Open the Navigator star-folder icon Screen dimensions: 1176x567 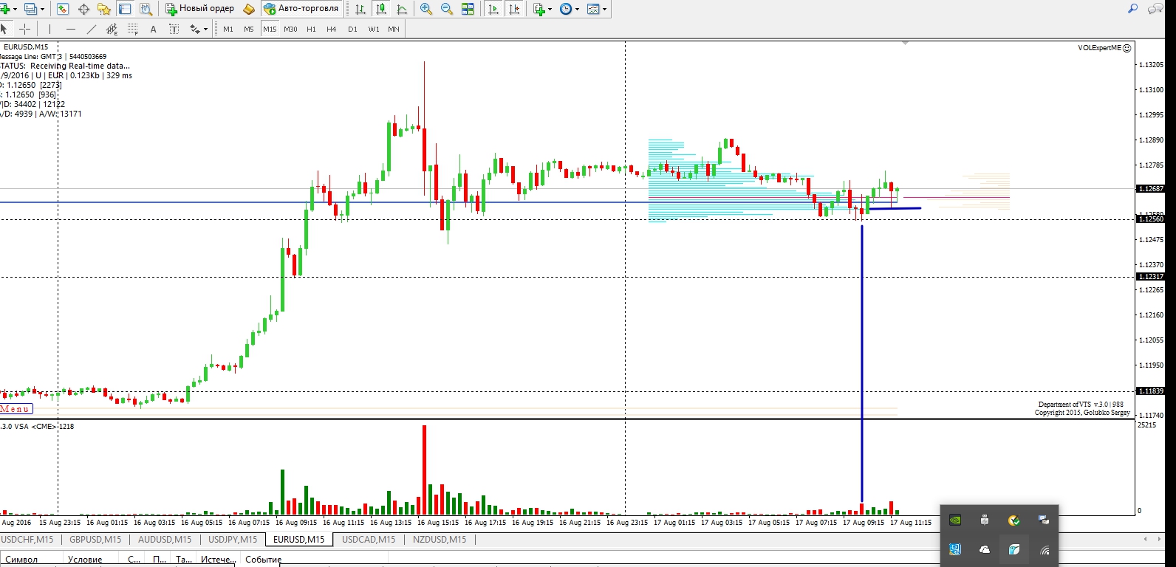click(x=104, y=9)
